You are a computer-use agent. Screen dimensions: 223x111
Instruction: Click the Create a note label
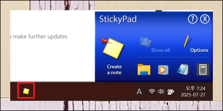pyautogui.click(x=114, y=69)
